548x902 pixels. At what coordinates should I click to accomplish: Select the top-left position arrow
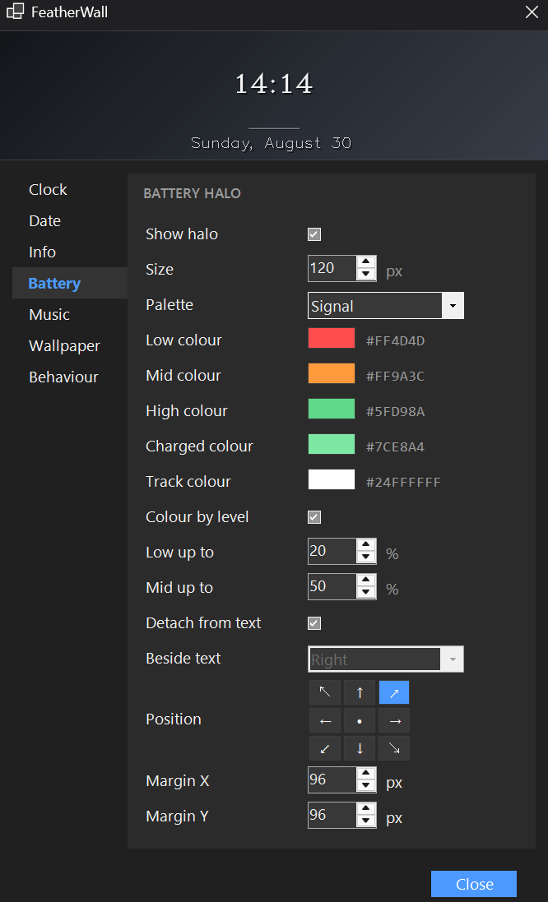(x=325, y=692)
